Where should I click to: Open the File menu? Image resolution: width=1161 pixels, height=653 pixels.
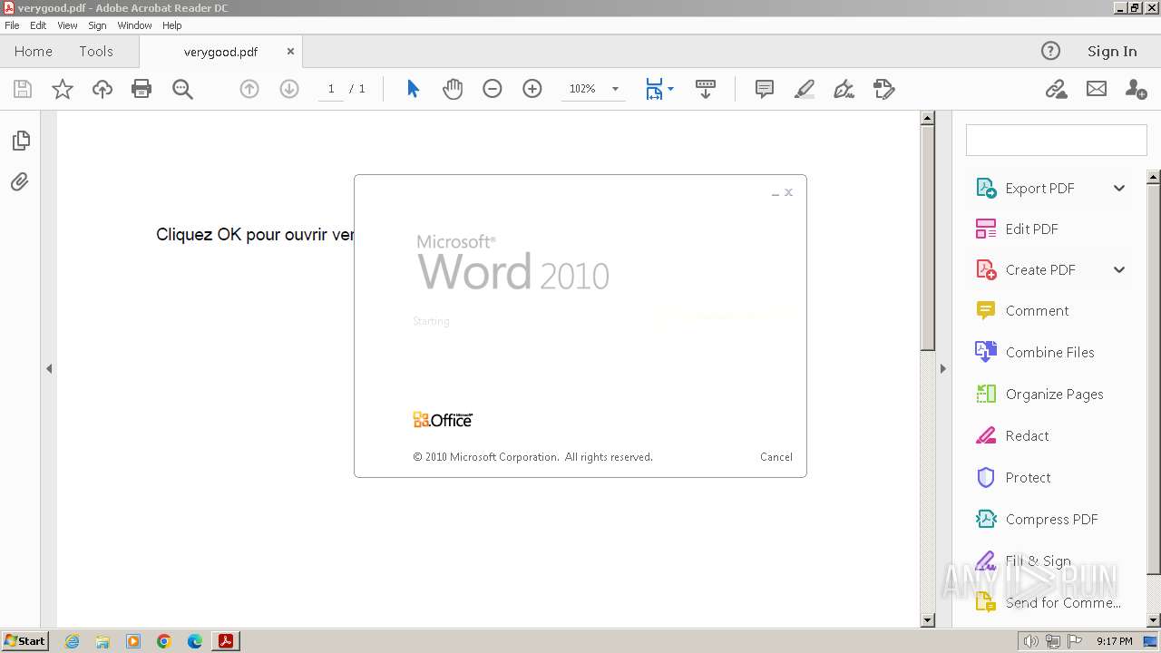tap(12, 25)
